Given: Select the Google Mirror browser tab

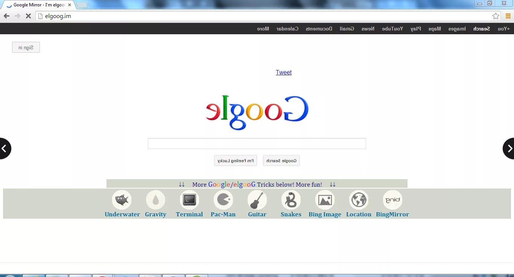Looking at the screenshot, I should 38,5.
